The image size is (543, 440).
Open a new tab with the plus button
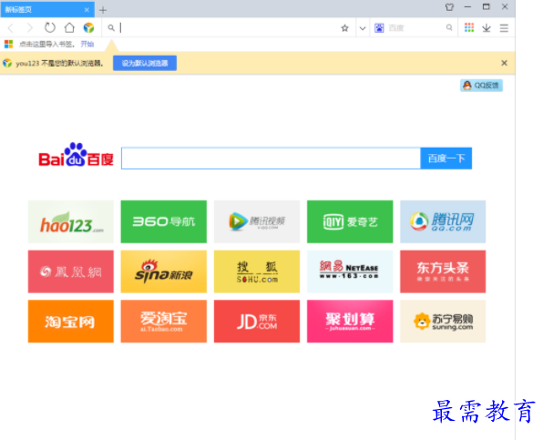tap(103, 10)
